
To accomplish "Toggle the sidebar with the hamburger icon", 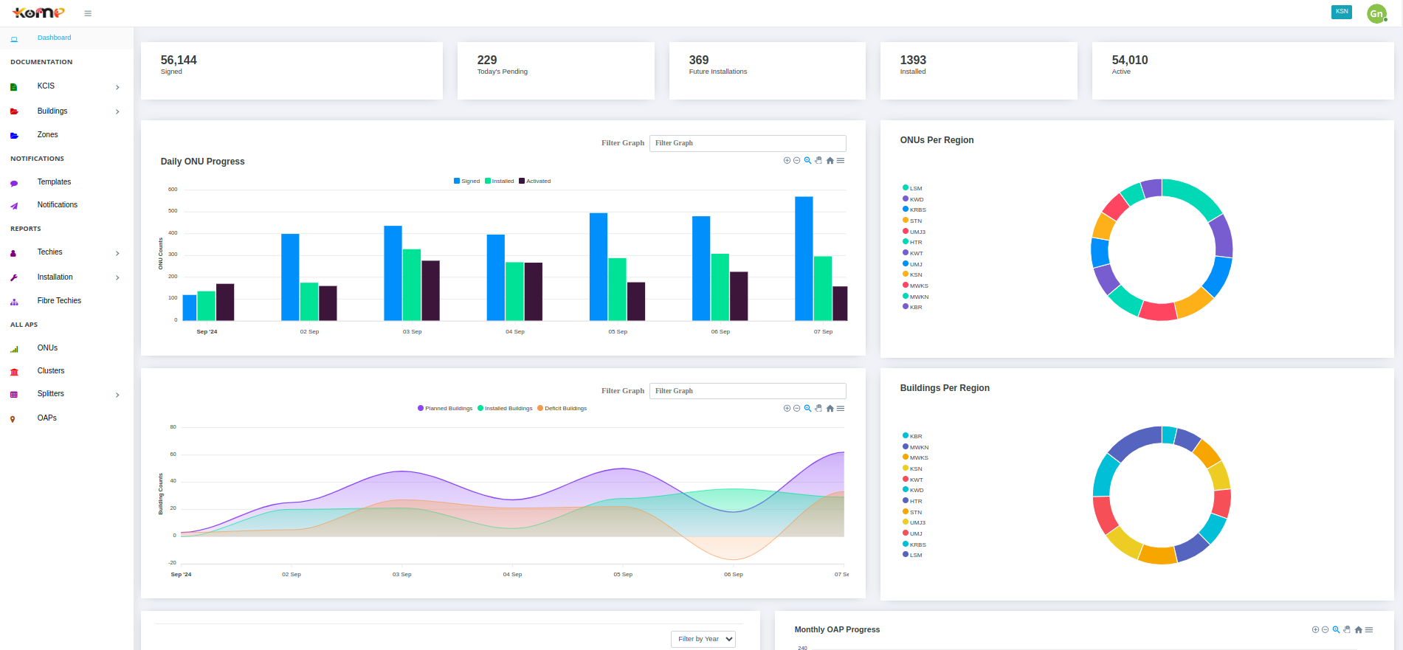I will coord(88,13).
